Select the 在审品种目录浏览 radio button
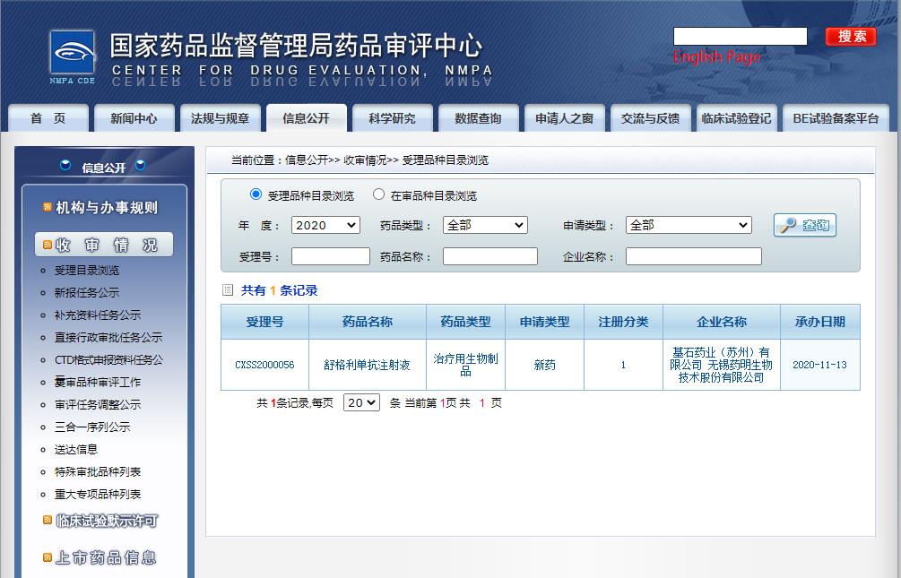 (378, 194)
